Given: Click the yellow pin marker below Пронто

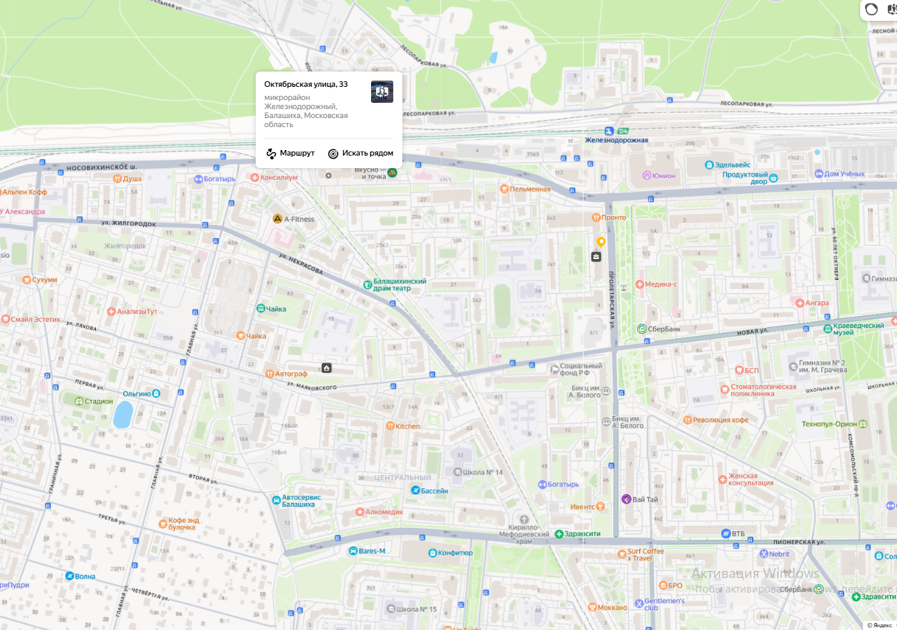Looking at the screenshot, I should click(601, 242).
